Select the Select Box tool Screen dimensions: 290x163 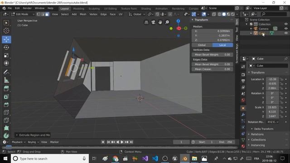coord(6,23)
